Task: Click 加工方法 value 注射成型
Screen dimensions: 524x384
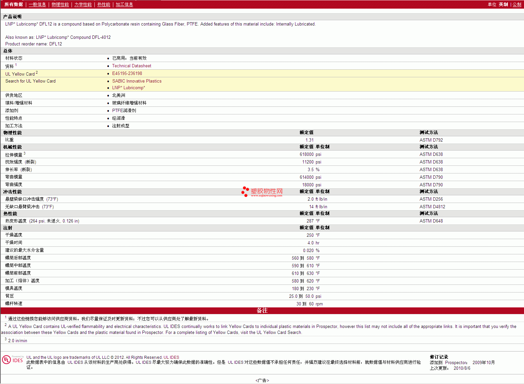Action: (121, 126)
